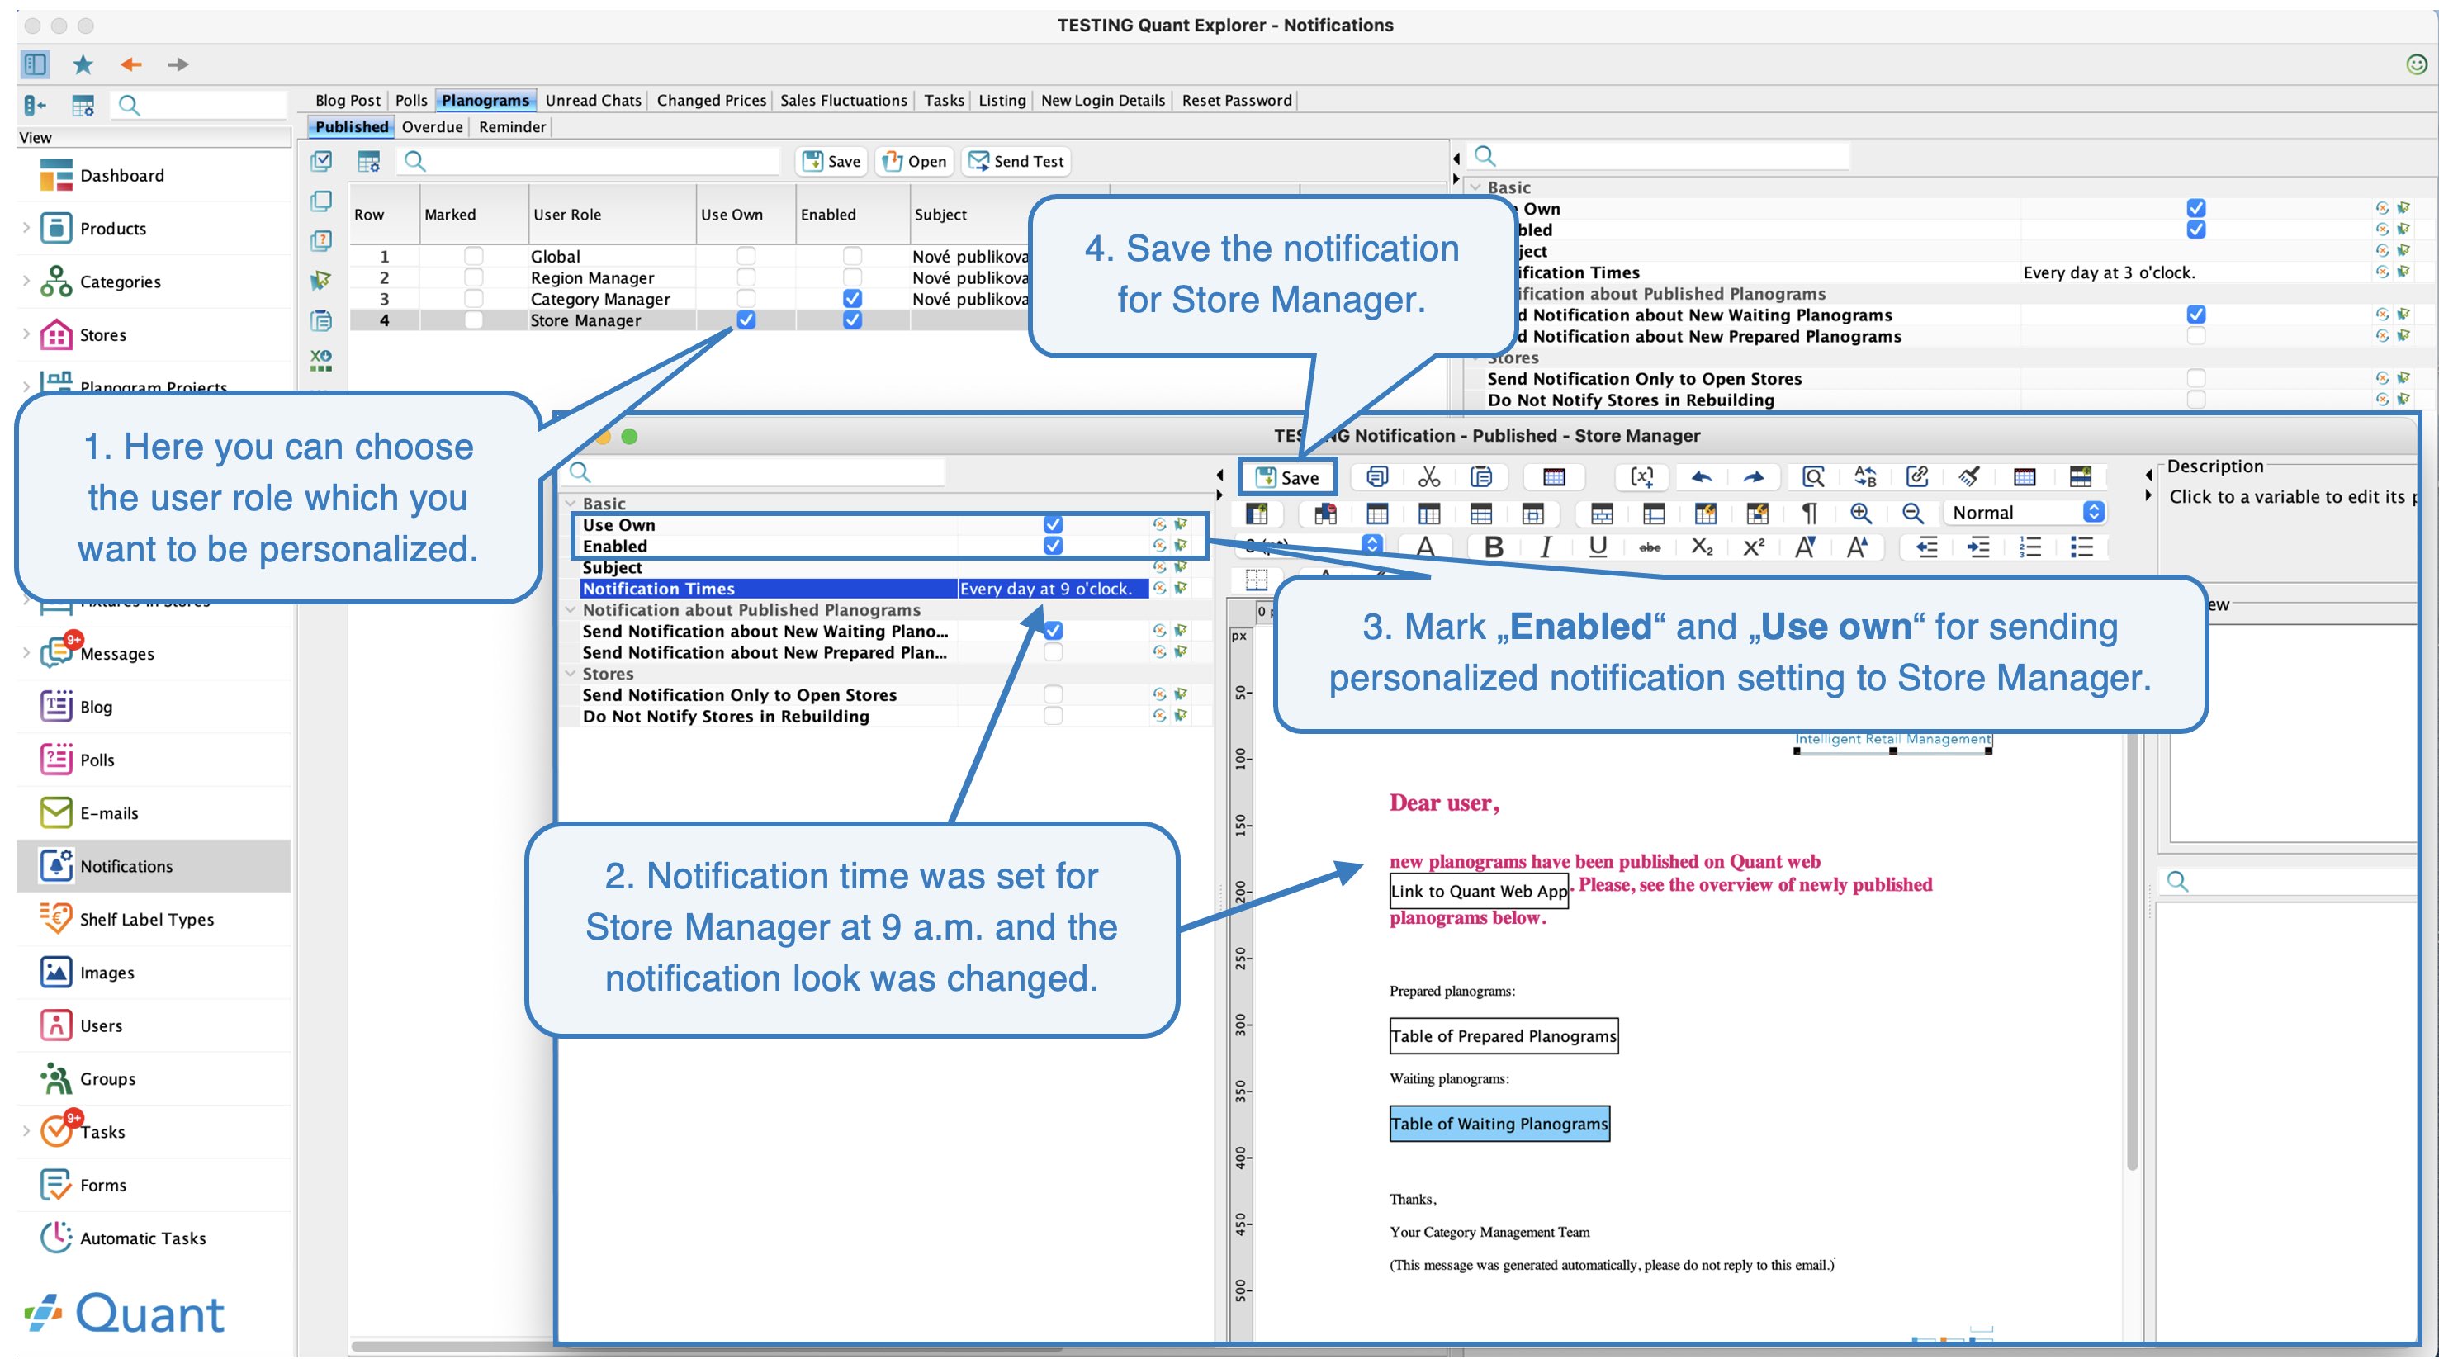The height and width of the screenshot is (1359, 2439).
Task: Click the Cut scissors icon
Action: 1428,476
